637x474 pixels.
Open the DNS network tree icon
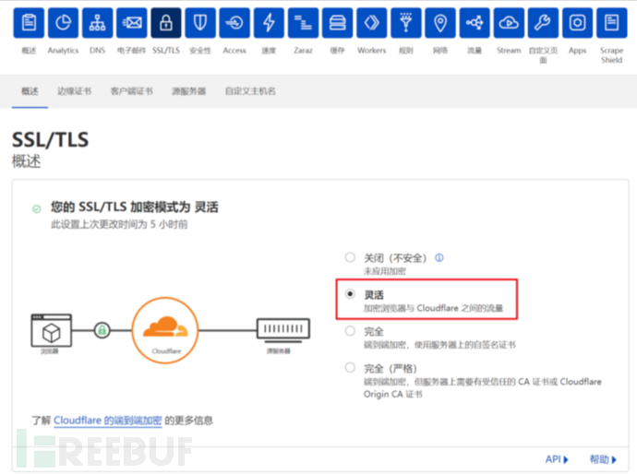pos(98,23)
